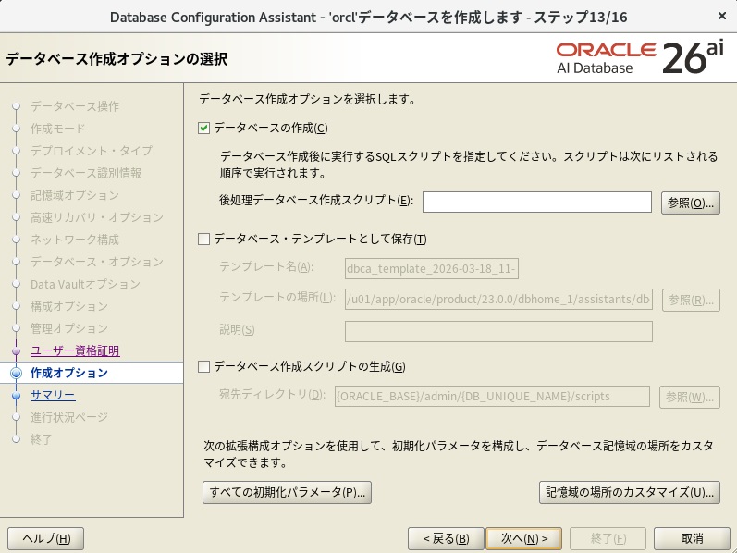This screenshot has width=737, height=553.
Task: Click the テンプレートの場所 path field
Action: point(498,300)
